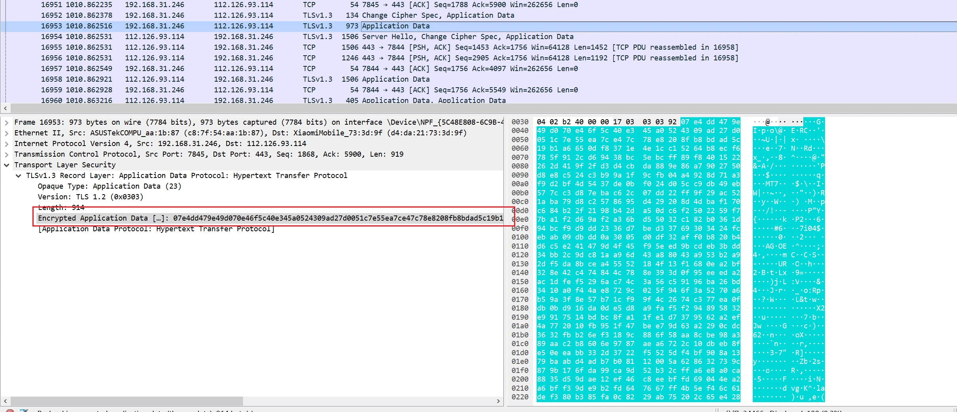Expand the Frame 16953 tree node

pos(6,122)
